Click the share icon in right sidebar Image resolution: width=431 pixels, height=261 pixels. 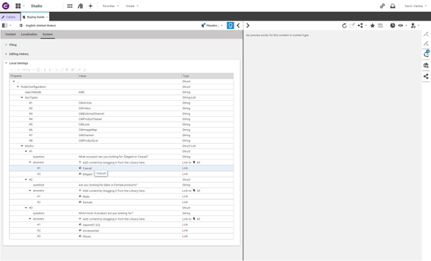click(x=426, y=77)
